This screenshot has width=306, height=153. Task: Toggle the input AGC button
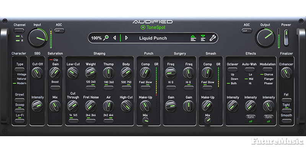pyautogui.click(x=59, y=31)
